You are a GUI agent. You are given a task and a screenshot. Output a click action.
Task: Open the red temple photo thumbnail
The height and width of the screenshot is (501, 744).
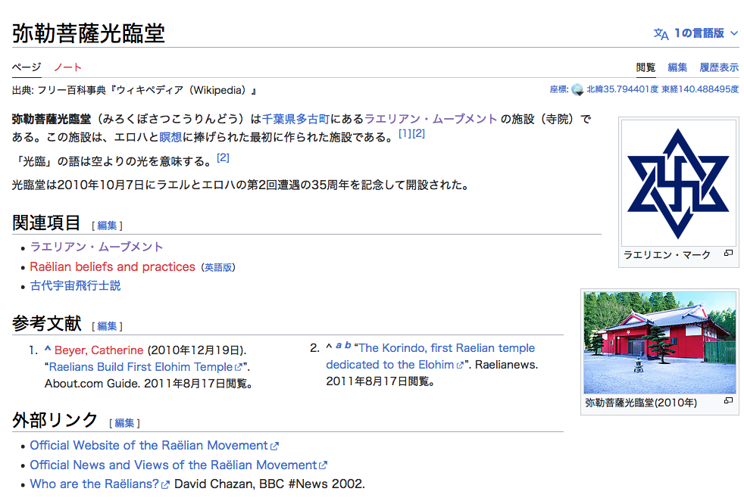pos(660,342)
